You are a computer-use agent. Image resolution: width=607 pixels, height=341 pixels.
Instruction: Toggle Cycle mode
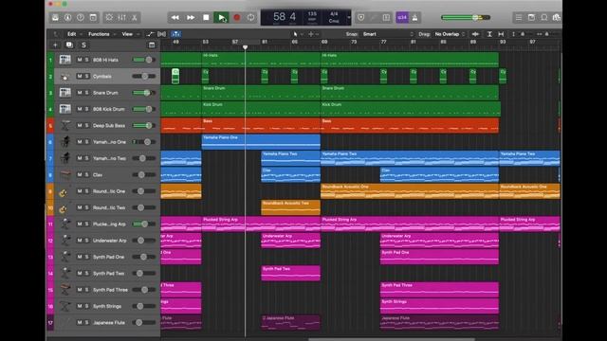click(x=250, y=17)
